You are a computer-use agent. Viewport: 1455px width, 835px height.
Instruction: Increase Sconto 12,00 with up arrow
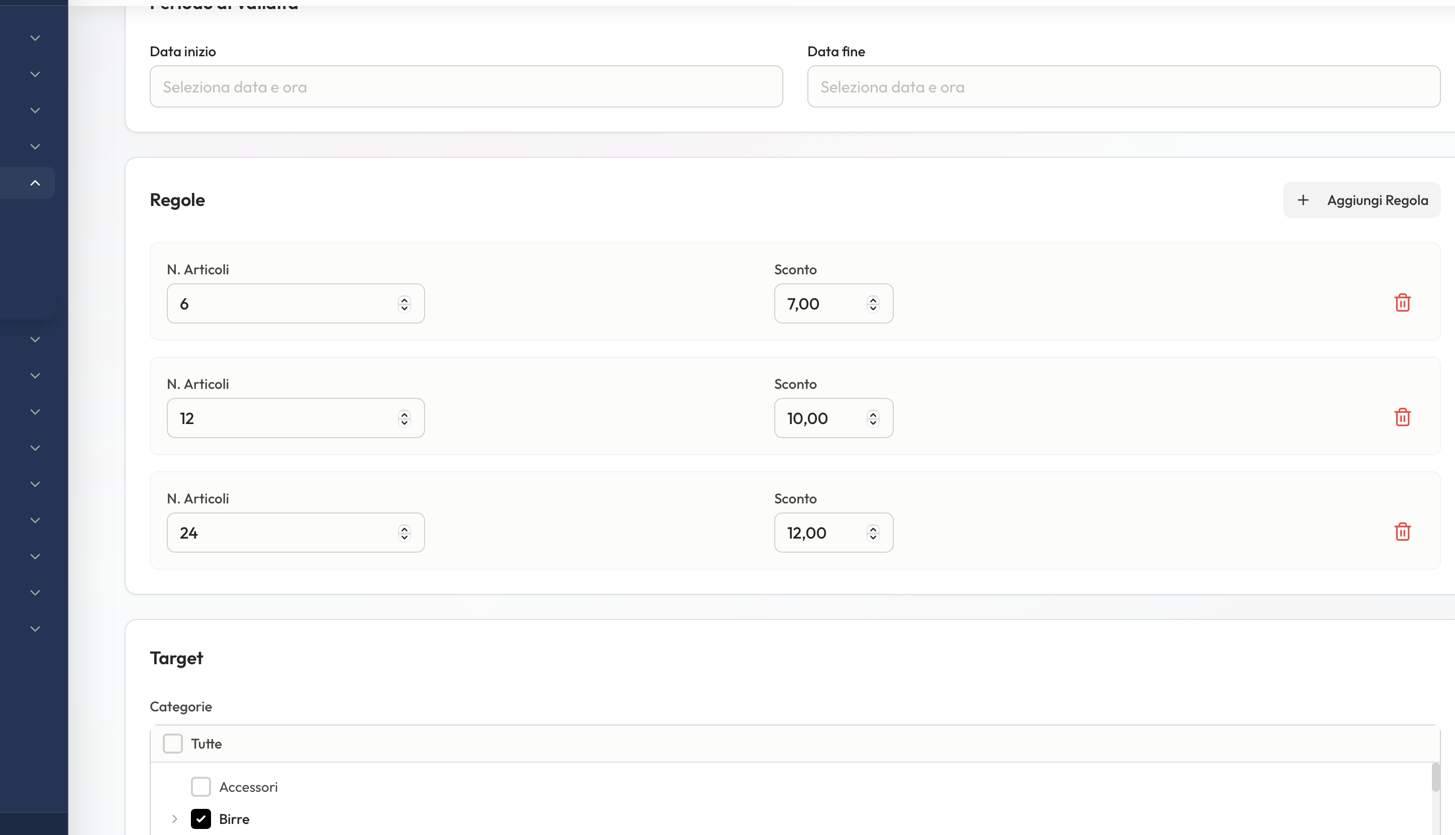click(873, 529)
